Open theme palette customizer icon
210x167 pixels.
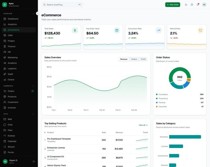coord(192,5)
